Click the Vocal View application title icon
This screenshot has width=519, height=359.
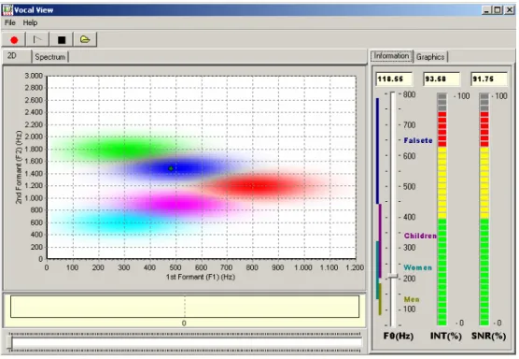pyautogui.click(x=7, y=10)
